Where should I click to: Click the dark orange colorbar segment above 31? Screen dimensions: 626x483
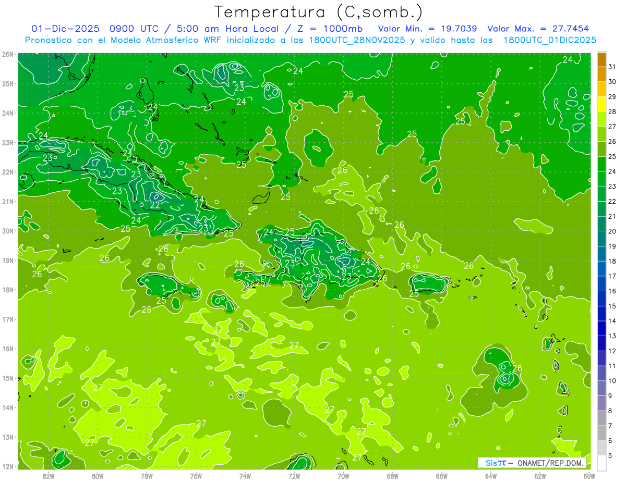coord(601,59)
